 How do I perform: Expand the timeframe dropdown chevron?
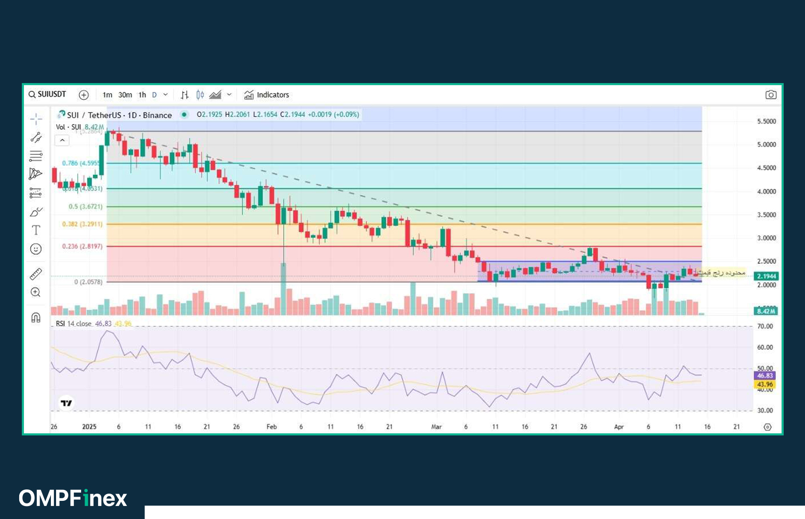coord(166,94)
